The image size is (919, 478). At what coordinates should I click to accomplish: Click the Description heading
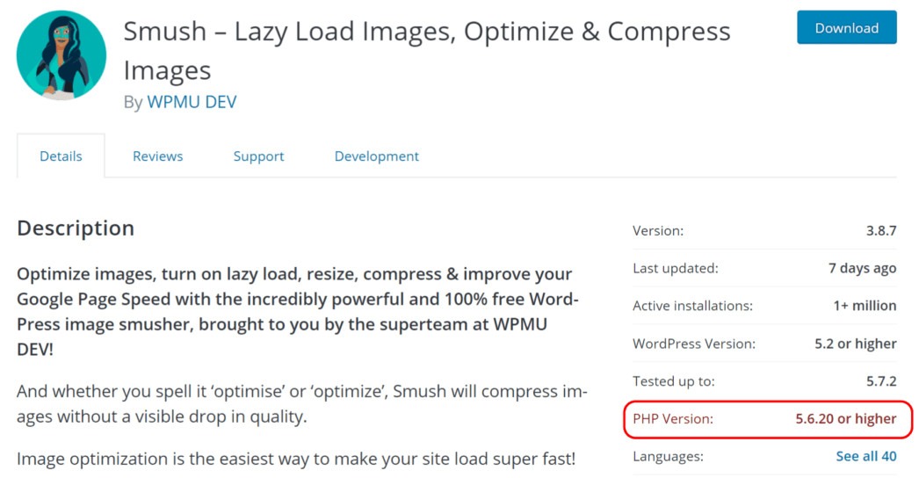tap(76, 228)
